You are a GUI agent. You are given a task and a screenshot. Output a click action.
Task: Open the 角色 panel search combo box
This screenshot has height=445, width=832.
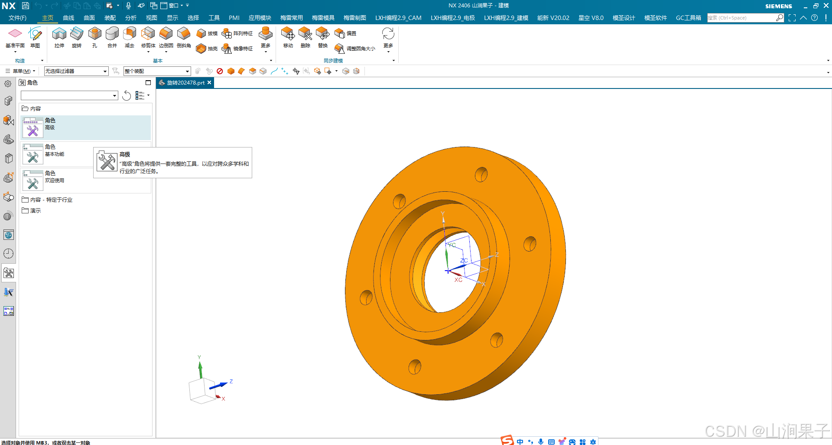point(69,95)
